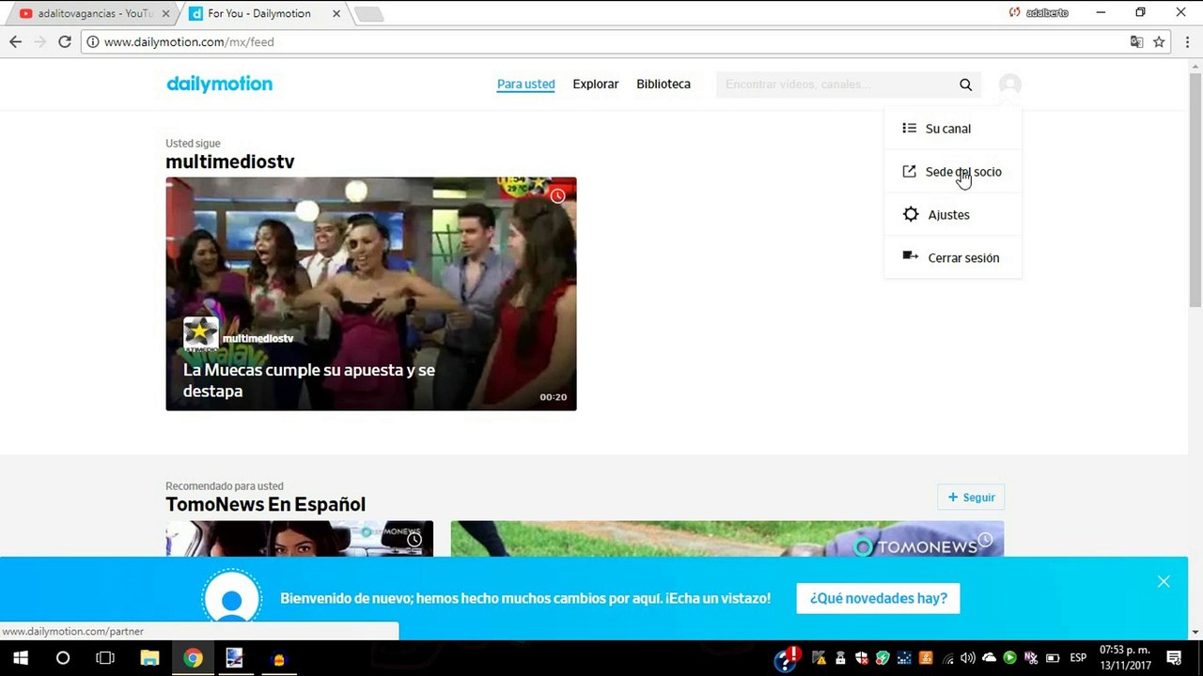
Task: Open the Dailymotion home logo
Action: (219, 84)
